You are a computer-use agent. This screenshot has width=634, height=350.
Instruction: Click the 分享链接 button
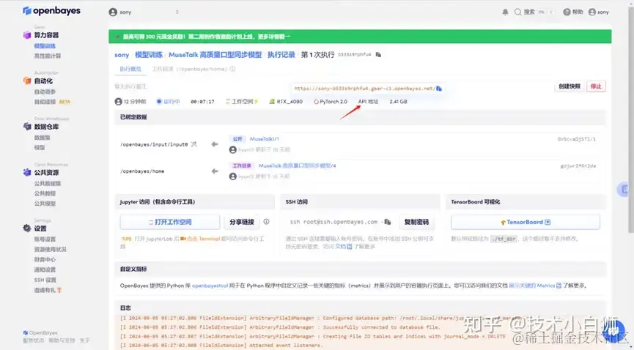pyautogui.click(x=242, y=222)
